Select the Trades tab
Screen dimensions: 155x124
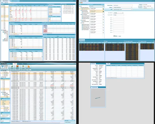(x=108, y=64)
